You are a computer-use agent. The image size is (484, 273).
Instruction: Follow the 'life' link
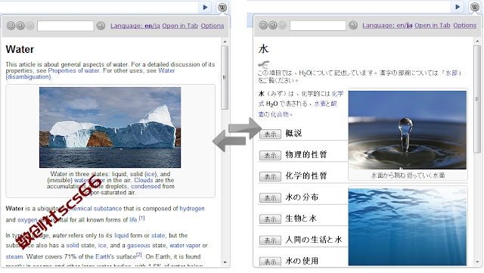[133, 220]
